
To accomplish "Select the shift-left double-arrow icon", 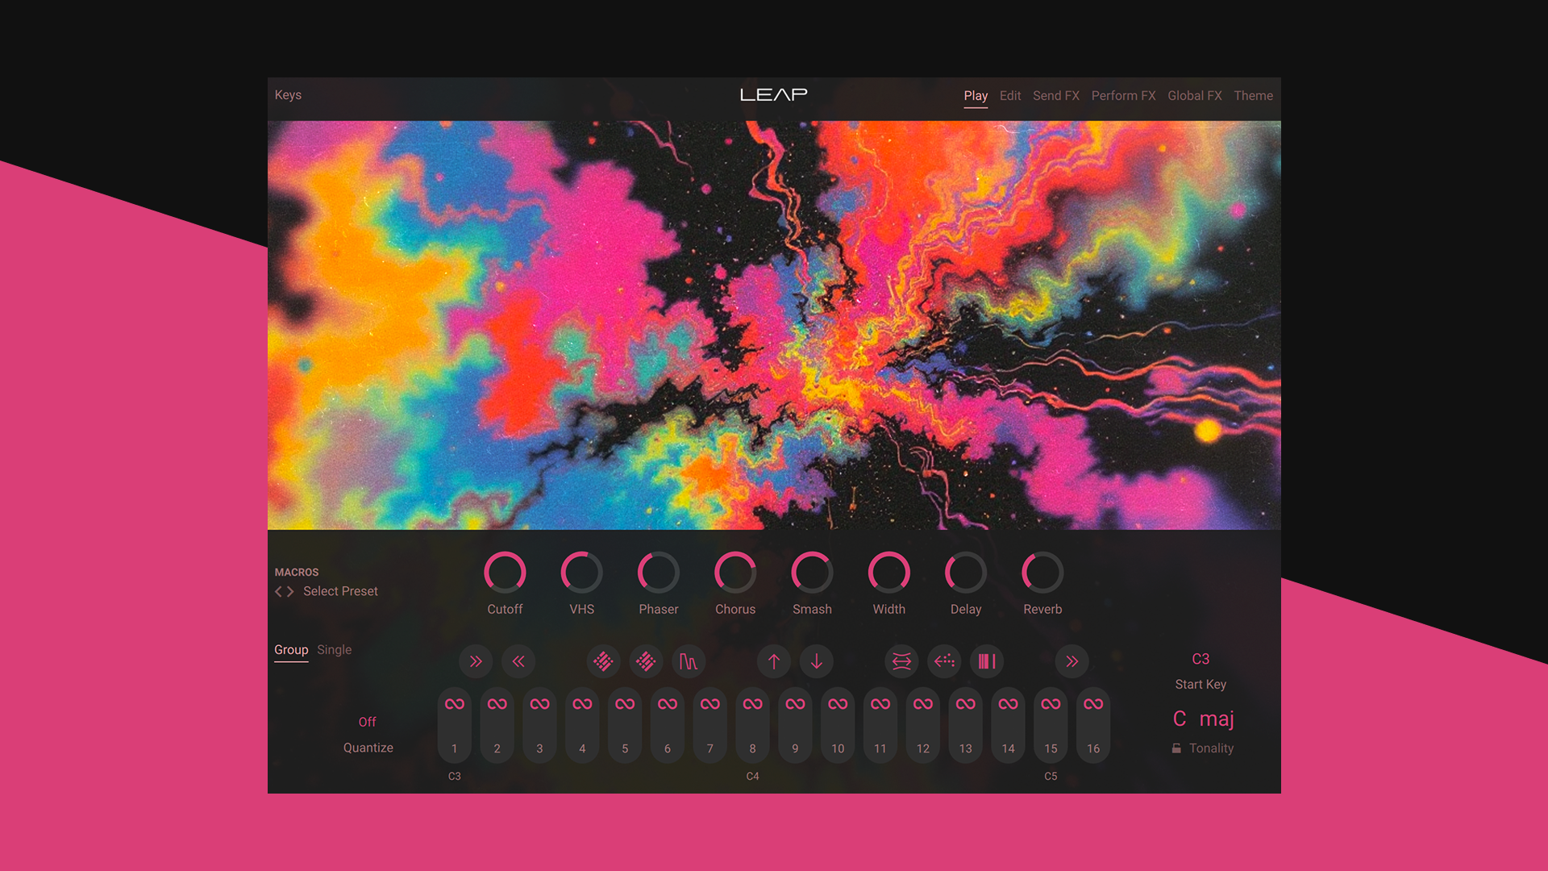I will click(x=518, y=661).
